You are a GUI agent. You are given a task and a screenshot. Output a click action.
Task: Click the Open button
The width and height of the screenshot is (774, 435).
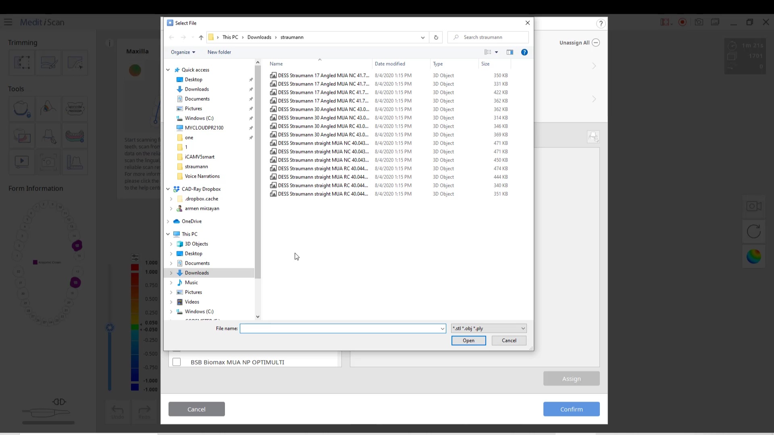tap(468, 341)
